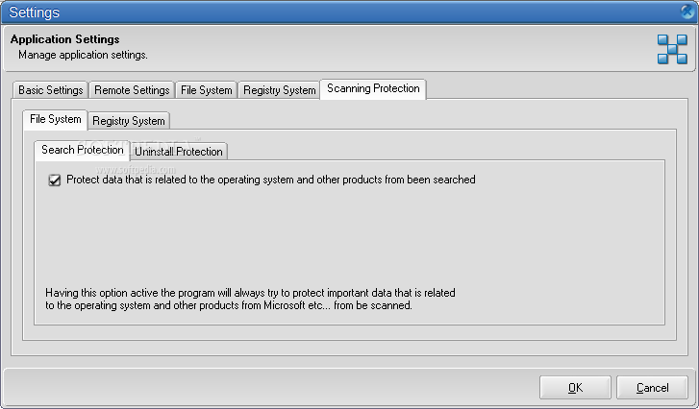Select the Scanning Protection tab
Screen dimensions: 699x409
coord(373,88)
